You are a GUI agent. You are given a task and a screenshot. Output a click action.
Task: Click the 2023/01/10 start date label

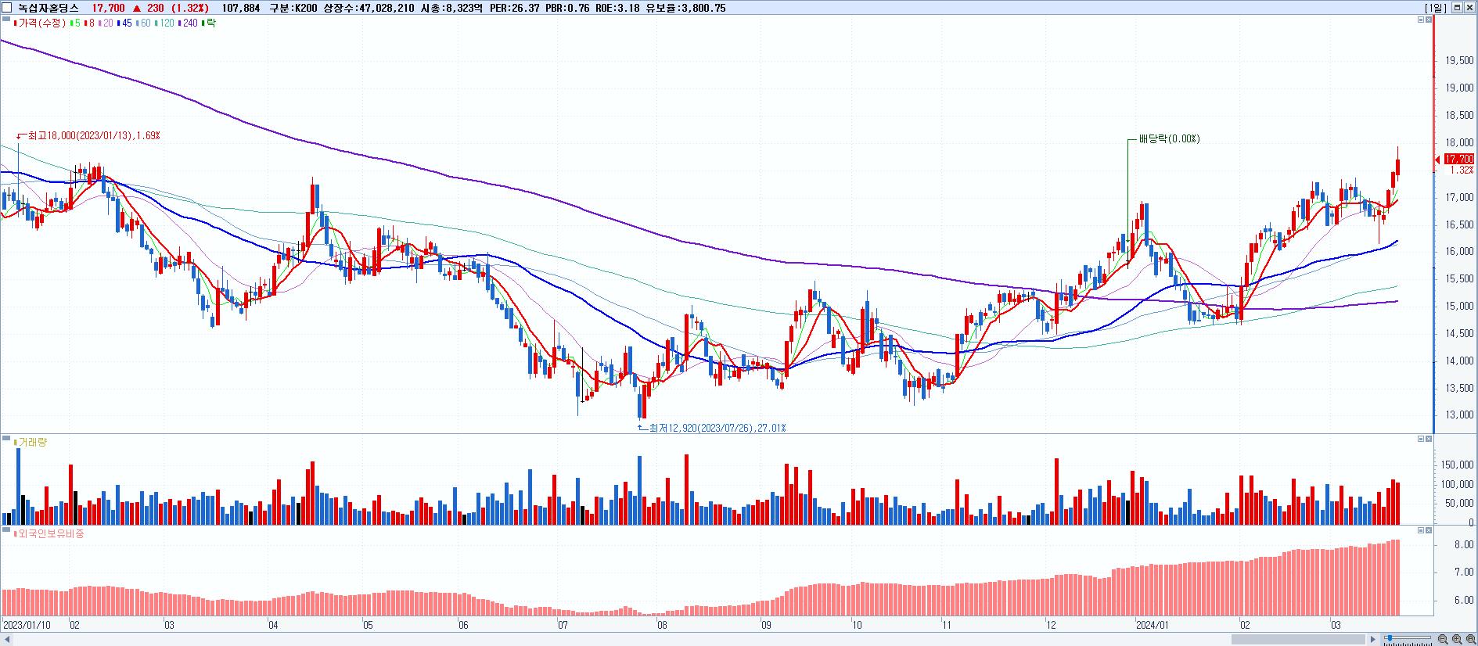(27, 625)
